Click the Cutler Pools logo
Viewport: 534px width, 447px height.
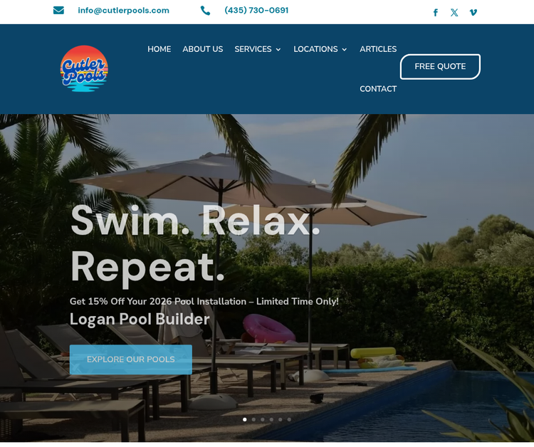pos(84,69)
